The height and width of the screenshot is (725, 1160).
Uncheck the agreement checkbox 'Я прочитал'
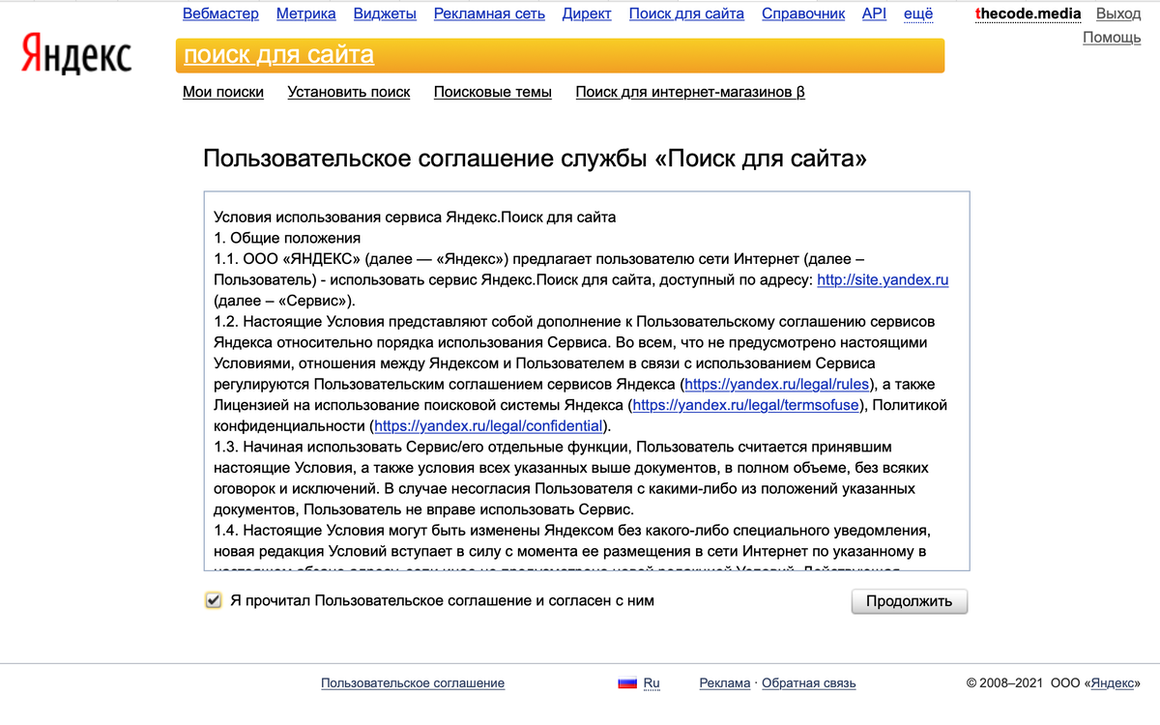[214, 600]
